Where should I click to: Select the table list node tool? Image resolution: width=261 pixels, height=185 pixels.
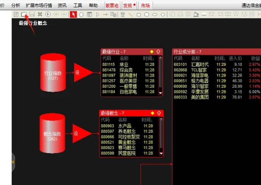tap(89, 15)
